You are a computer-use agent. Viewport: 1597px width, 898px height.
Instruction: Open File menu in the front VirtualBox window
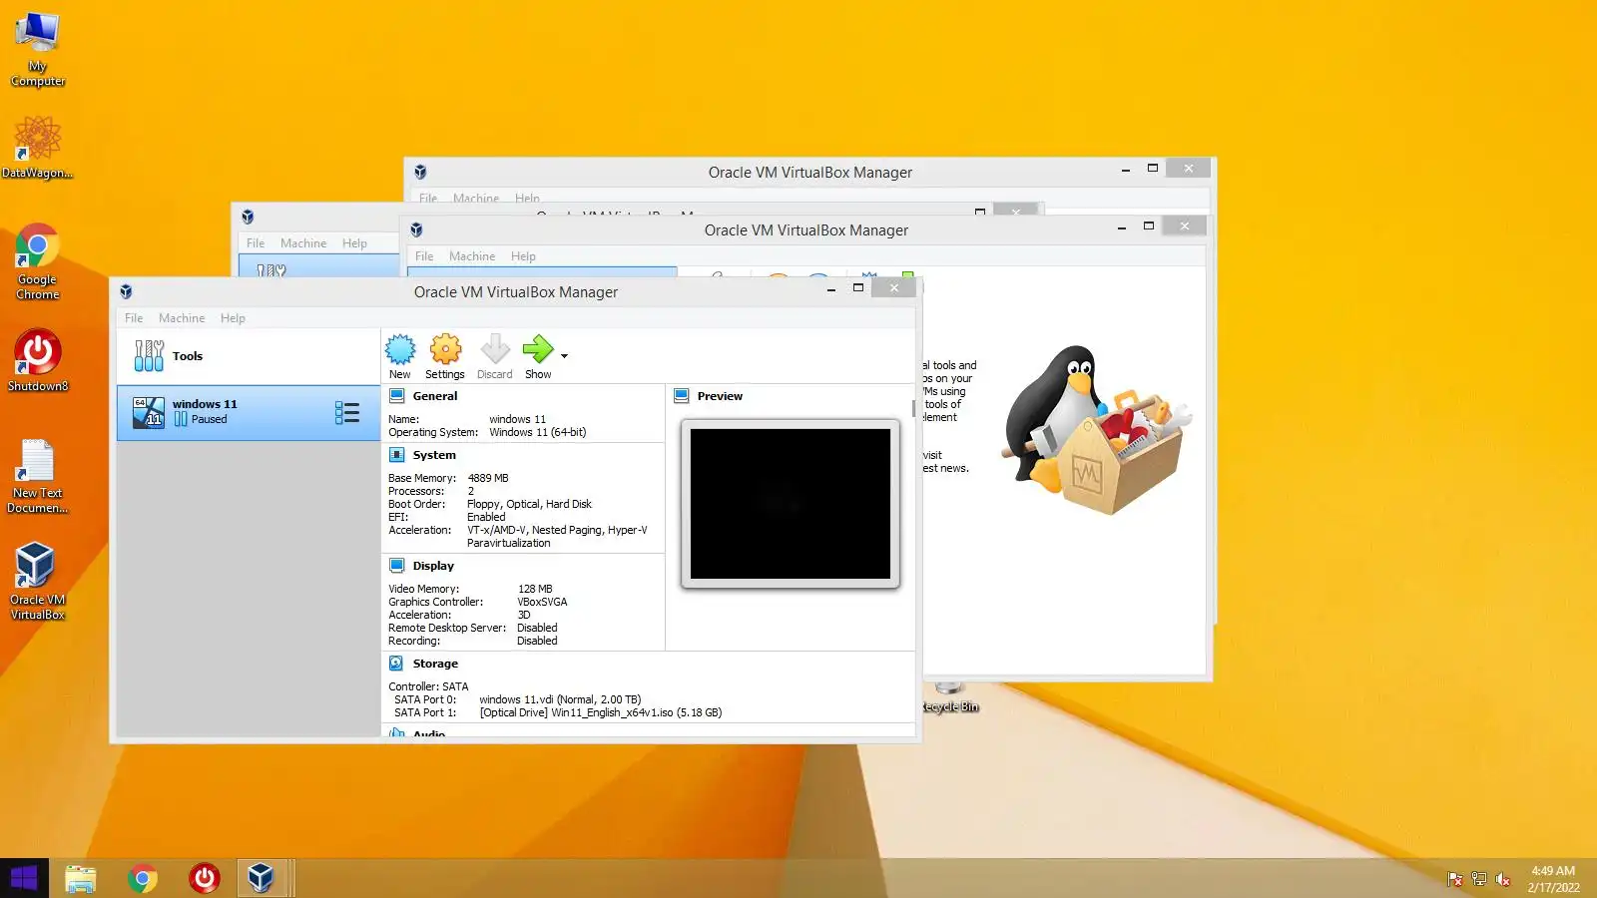(134, 318)
